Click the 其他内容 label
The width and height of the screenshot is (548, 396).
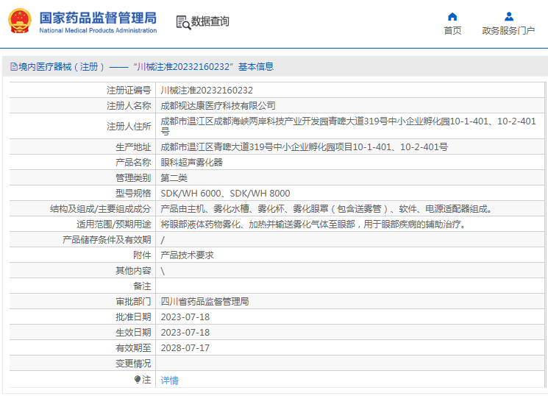coord(133,270)
